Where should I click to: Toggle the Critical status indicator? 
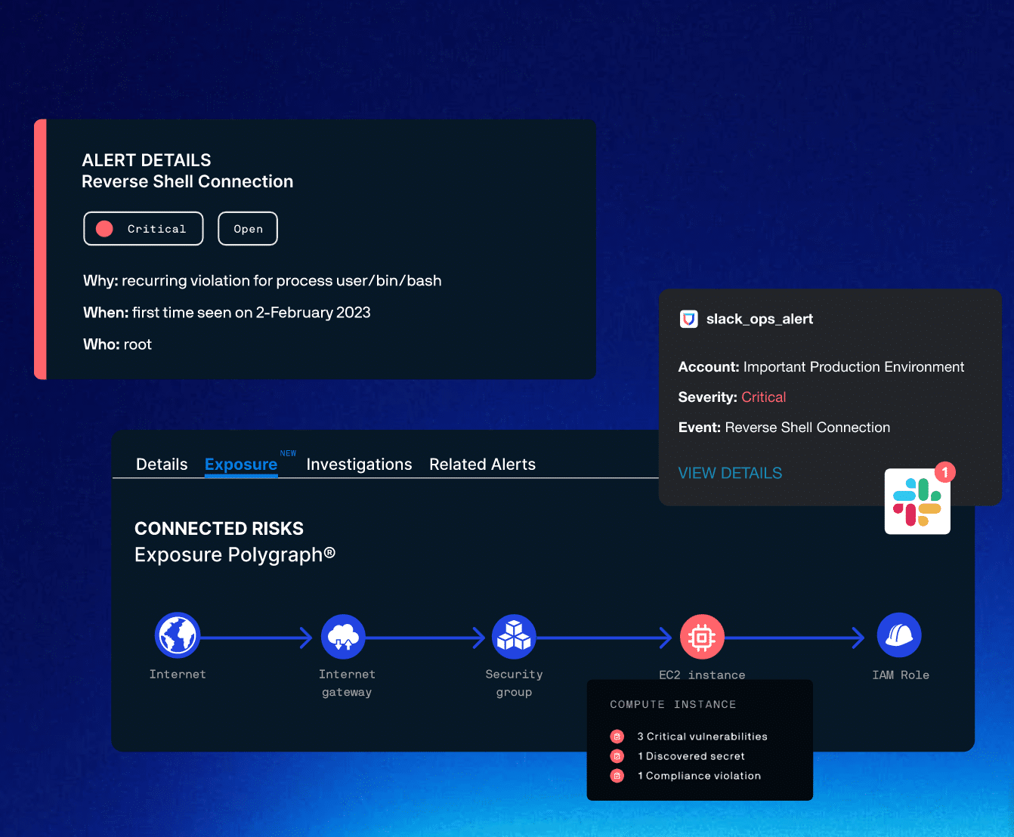[x=143, y=228]
